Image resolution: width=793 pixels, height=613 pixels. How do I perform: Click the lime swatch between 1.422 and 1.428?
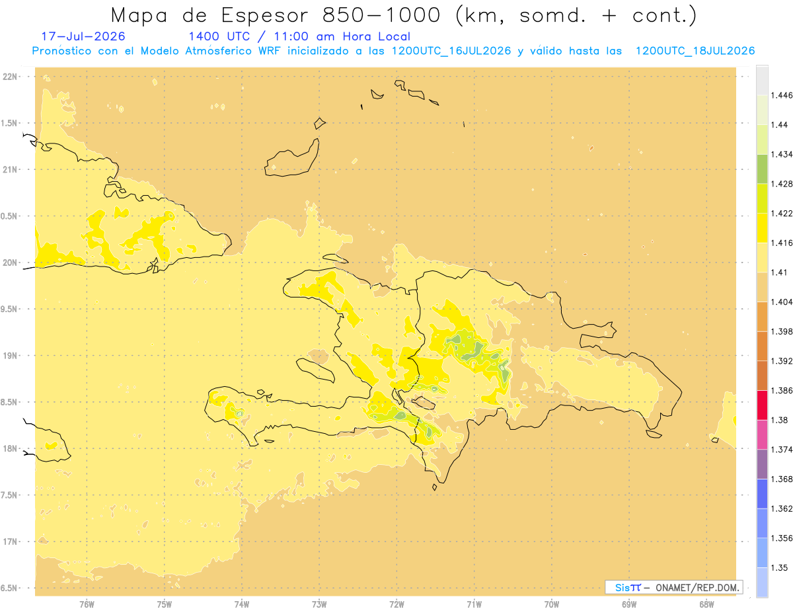pos(762,198)
